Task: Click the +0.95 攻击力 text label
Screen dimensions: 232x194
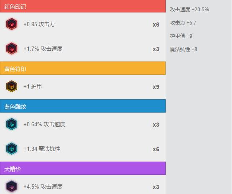Action: point(39,25)
